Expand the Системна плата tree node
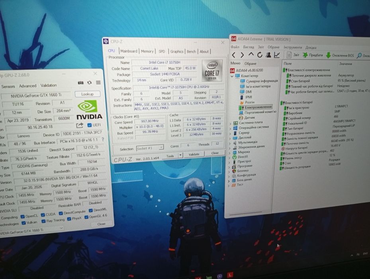370x279 pixels. pos(230,123)
